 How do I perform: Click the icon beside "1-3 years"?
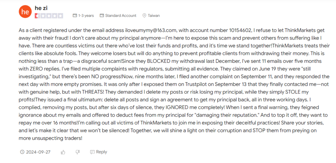(75, 15)
